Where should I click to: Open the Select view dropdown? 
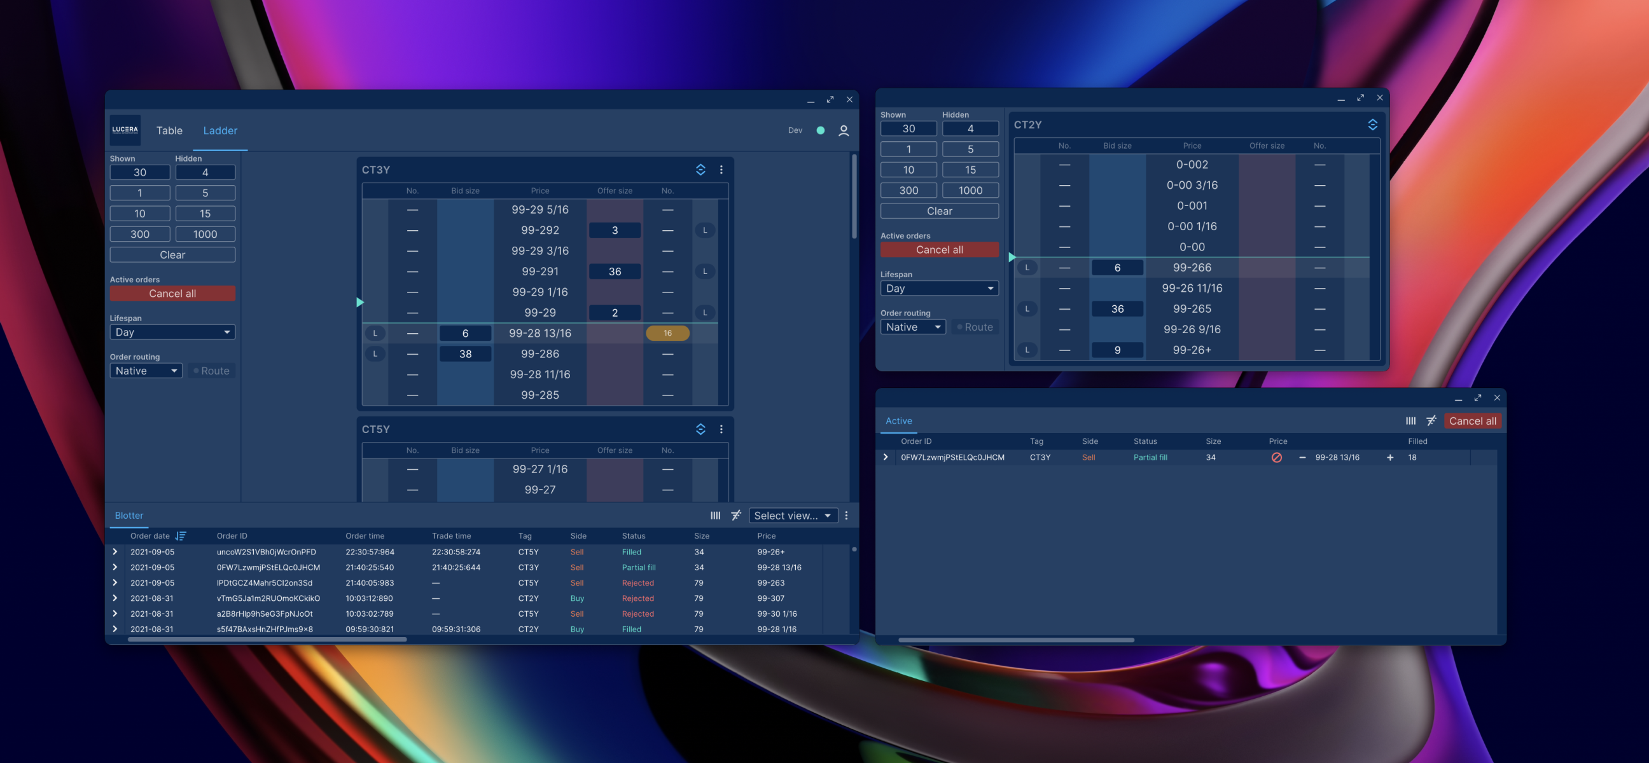pos(793,516)
